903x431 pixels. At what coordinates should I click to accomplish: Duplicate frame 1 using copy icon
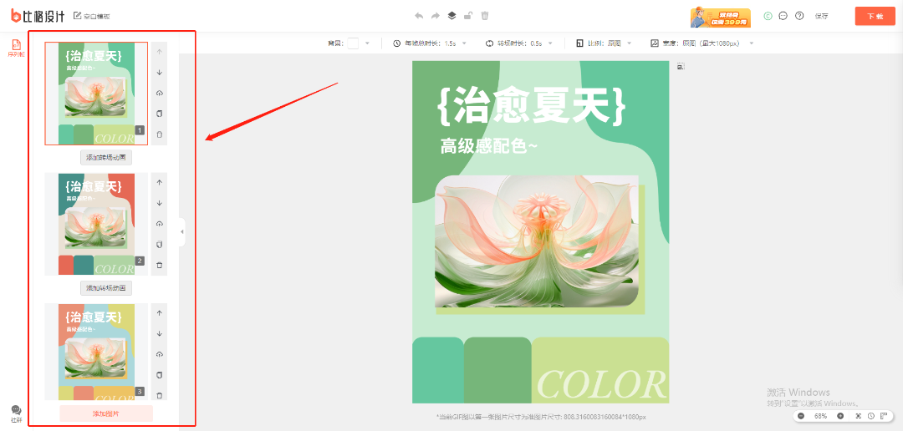pyautogui.click(x=160, y=114)
